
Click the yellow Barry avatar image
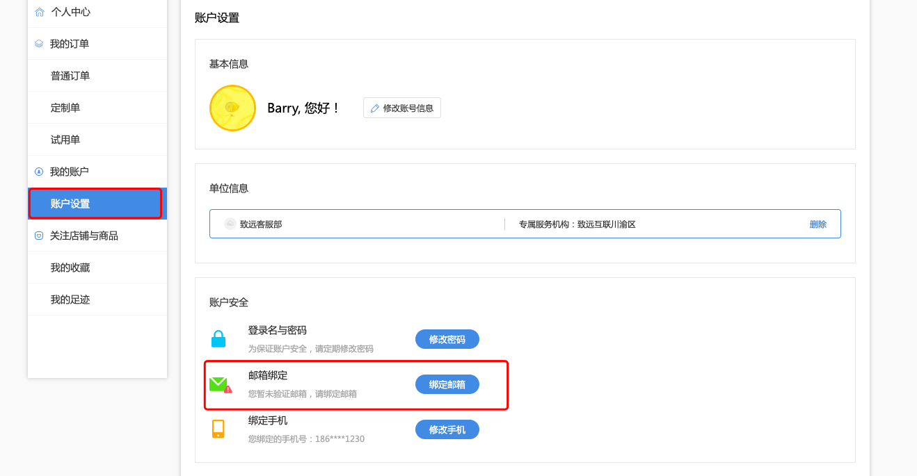tap(232, 108)
